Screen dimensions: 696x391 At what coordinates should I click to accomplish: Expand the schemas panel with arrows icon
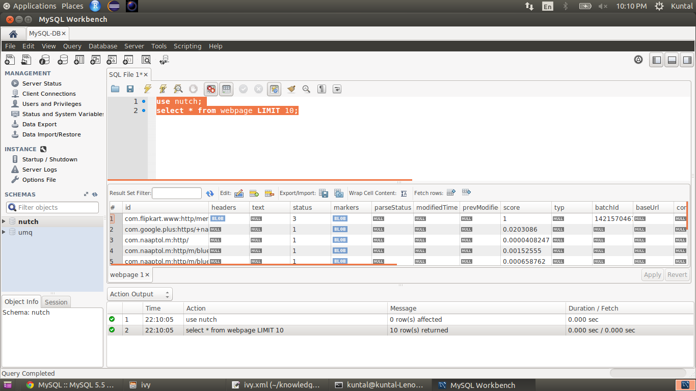(x=86, y=194)
